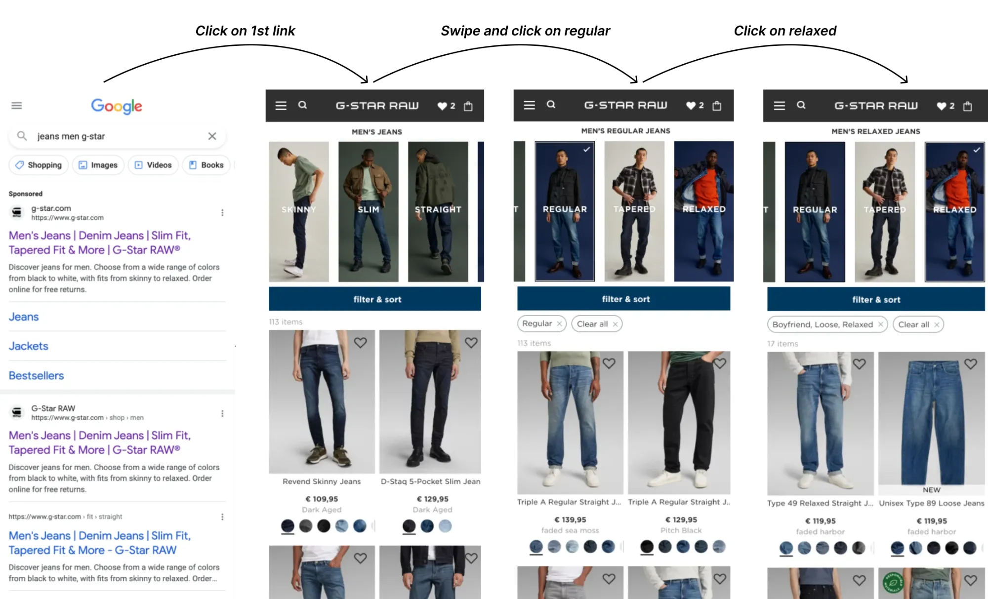
Task: Open options for the sponsored g-star.com result
Action: coord(222,212)
